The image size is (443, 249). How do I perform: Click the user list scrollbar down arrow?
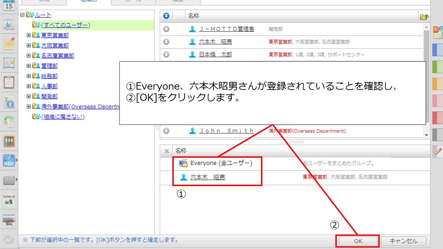pos(426,135)
